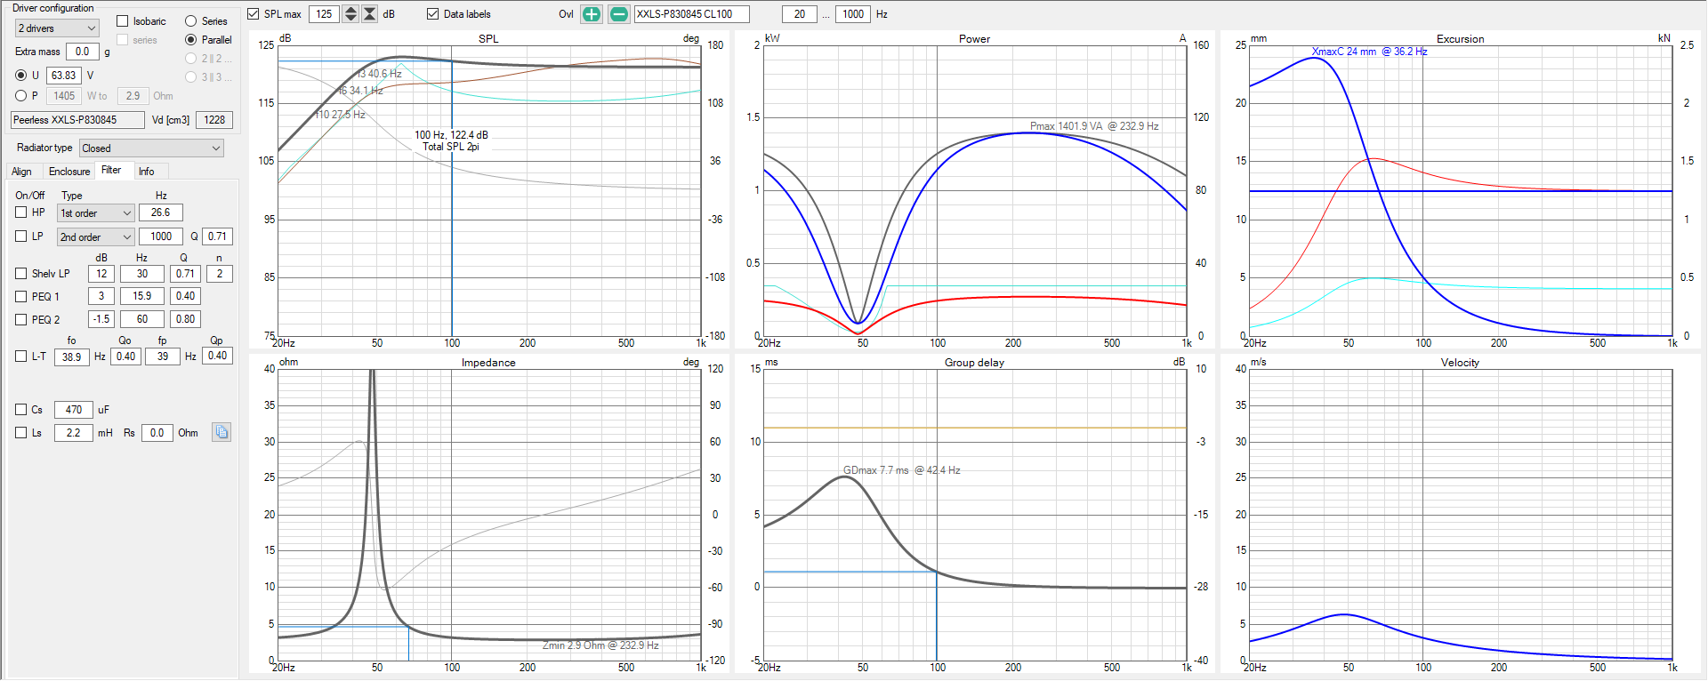Edit the U voltage value 63.83

coord(64,76)
